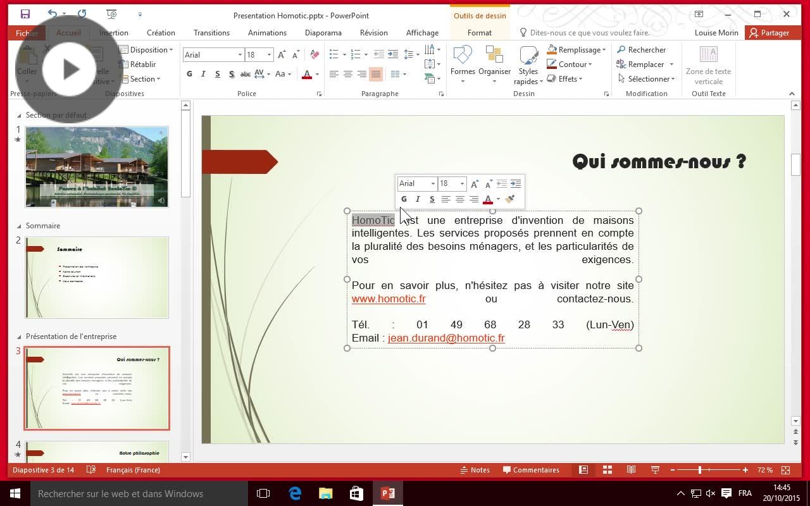Launch PowerPoint from the Windows taskbar
The image size is (810, 506).
388,493
